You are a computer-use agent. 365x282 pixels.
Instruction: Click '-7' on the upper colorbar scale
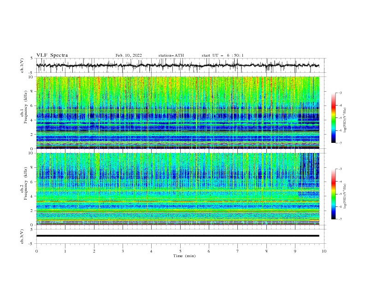pyautogui.click(x=340, y=143)
